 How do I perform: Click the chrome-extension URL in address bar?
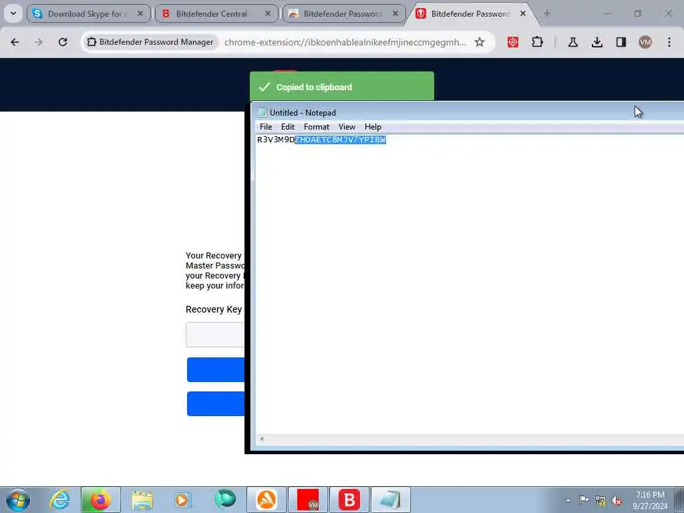[x=345, y=42]
